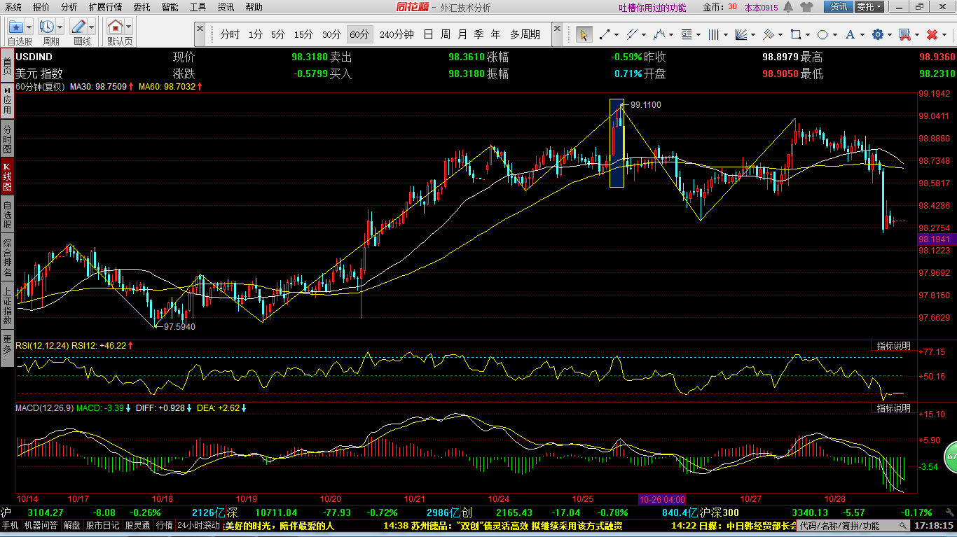Switch to the 分时图 side tab
957x537 pixels.
(7, 139)
